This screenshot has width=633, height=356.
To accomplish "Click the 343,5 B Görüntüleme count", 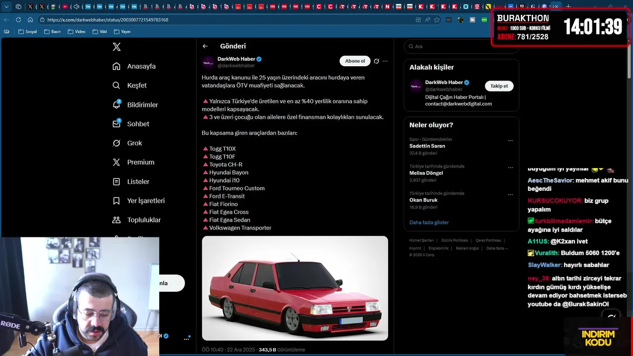I will click(x=281, y=350).
